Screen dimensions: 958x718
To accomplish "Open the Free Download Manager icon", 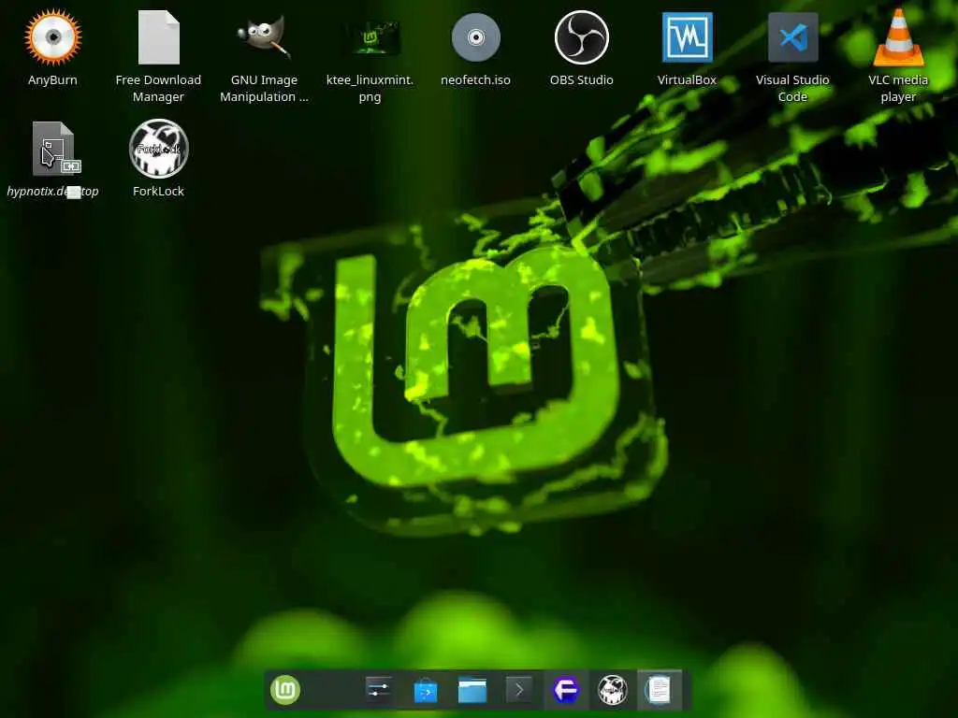I will [x=159, y=37].
